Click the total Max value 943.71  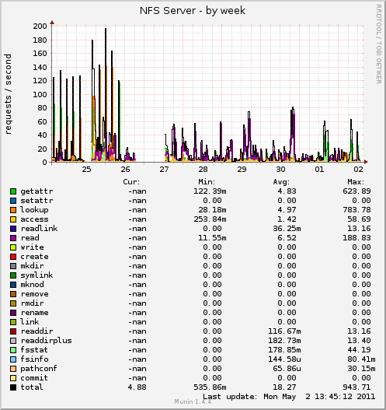pos(356,387)
